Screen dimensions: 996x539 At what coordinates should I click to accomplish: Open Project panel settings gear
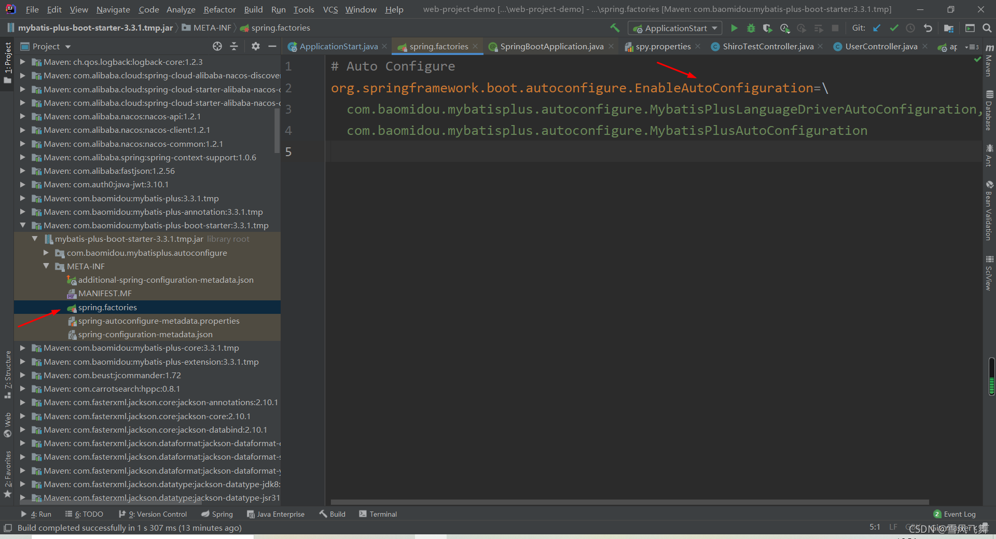pyautogui.click(x=255, y=46)
